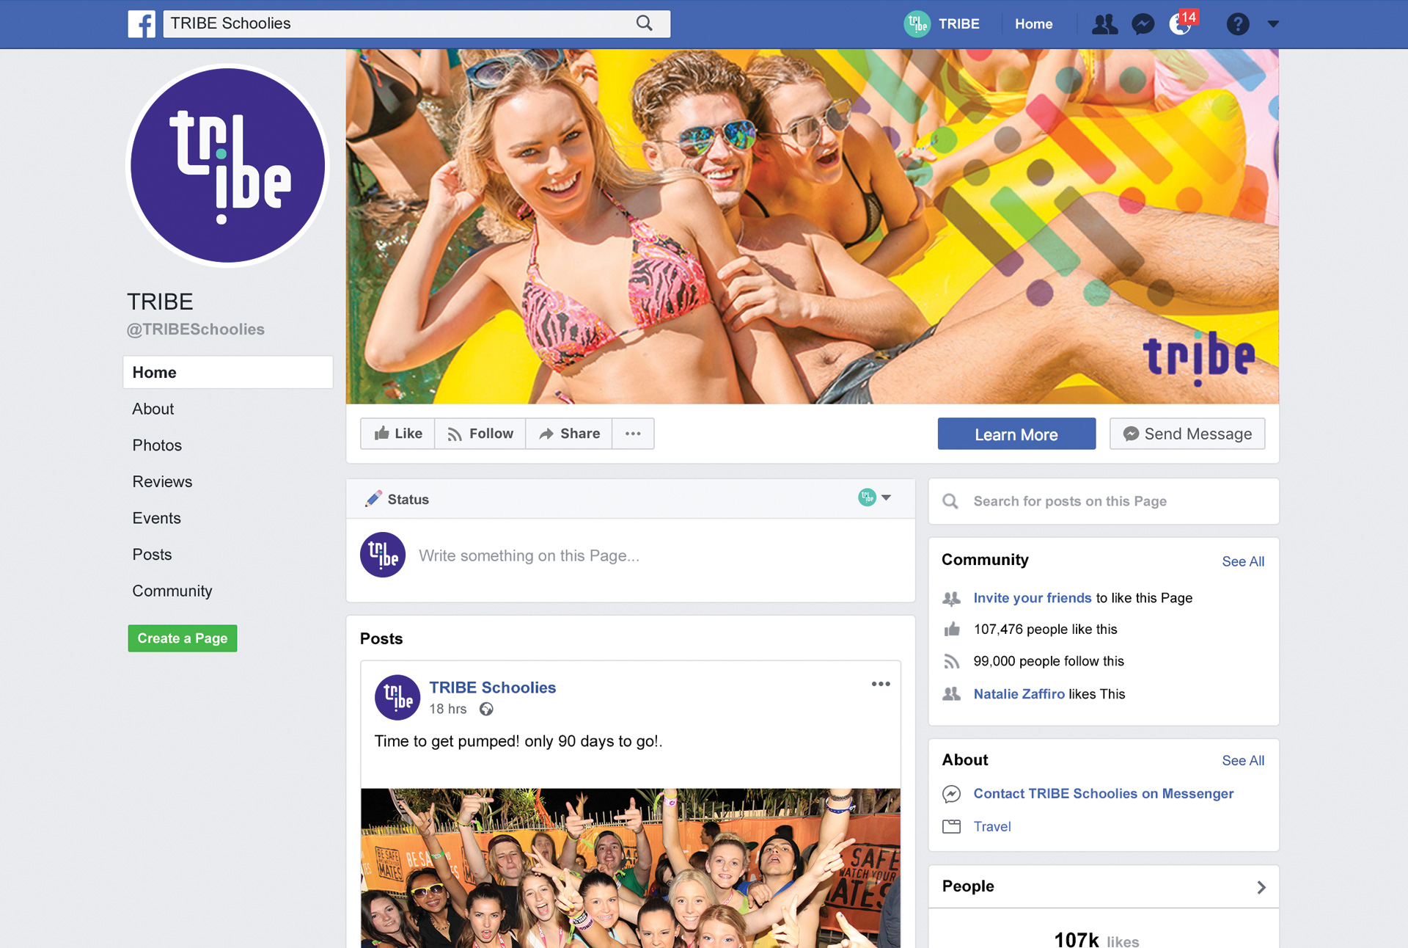Click the large tribe profile picture
The image size is (1408, 948).
coord(227,166)
